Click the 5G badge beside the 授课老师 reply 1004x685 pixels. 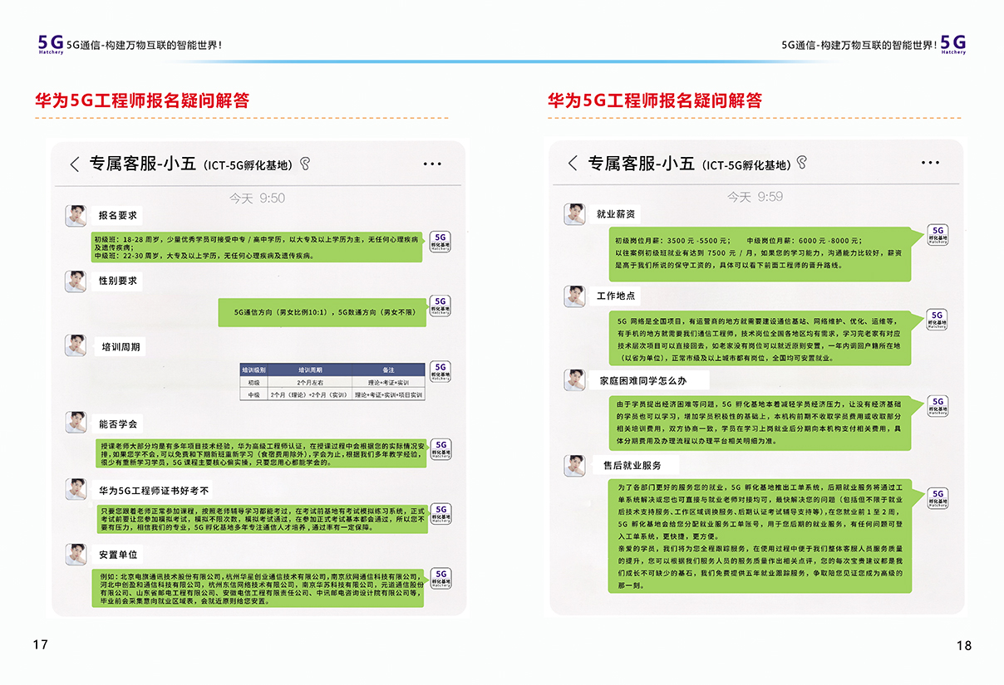coord(440,448)
